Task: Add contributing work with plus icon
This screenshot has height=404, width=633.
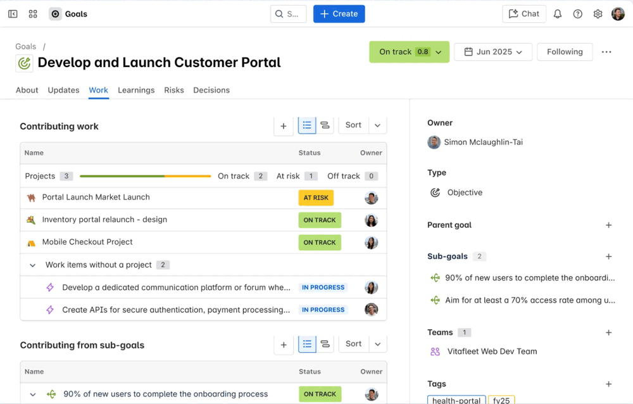Action: (x=284, y=126)
